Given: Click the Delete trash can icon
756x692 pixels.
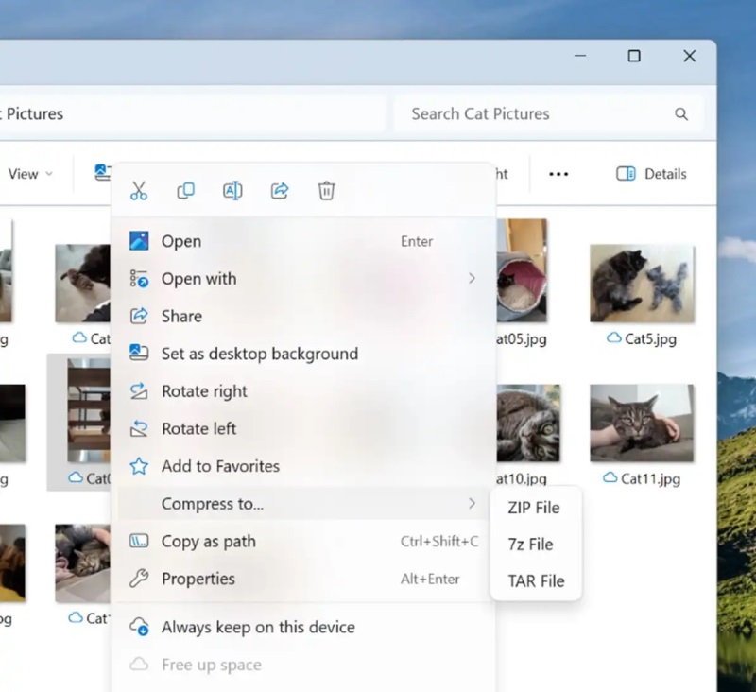Looking at the screenshot, I should [x=326, y=191].
